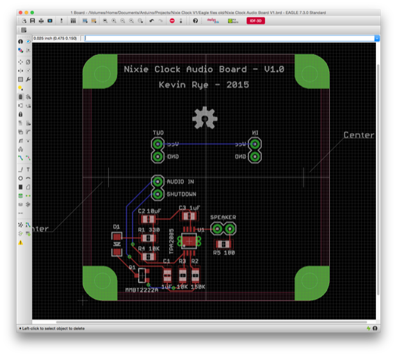Select the Ripup tool
The width and height of the screenshot is (397, 356).
point(28,158)
